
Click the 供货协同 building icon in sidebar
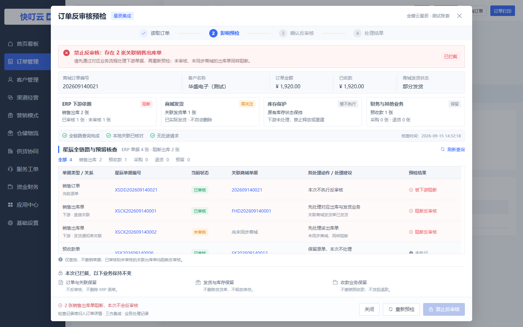(x=11, y=151)
